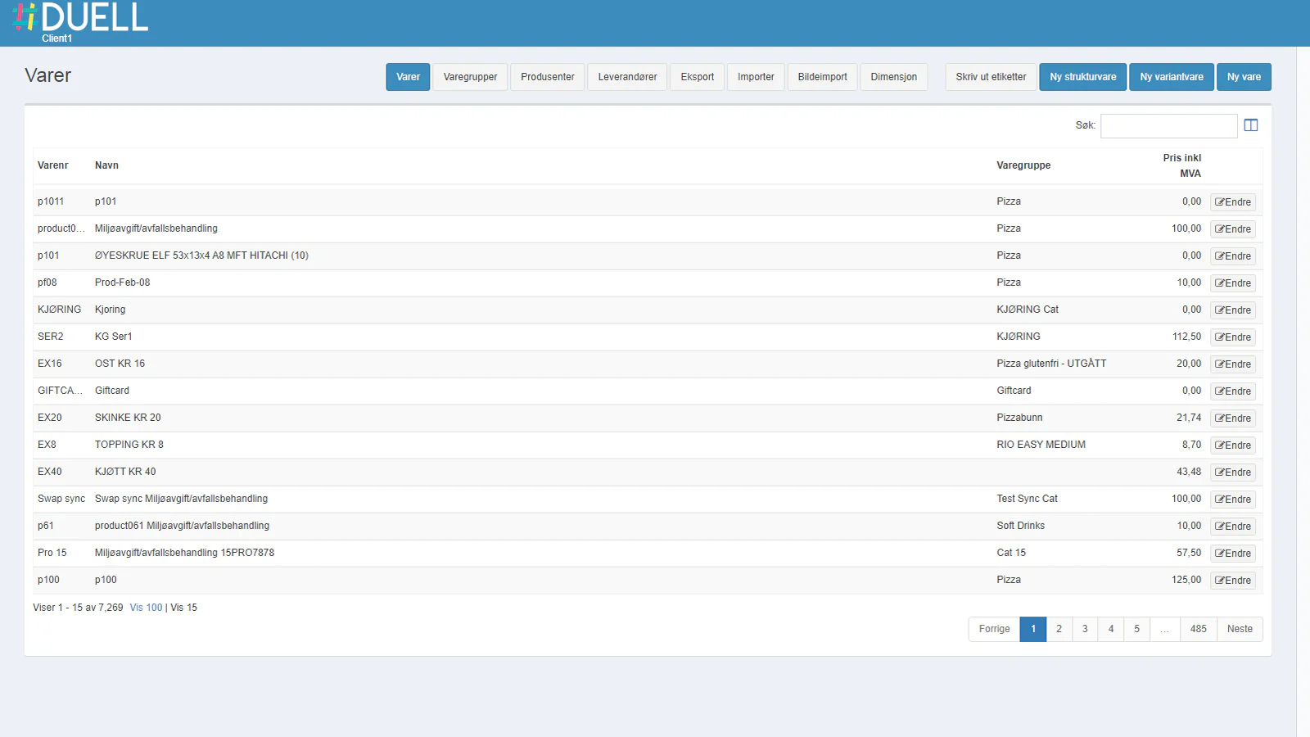Open the edit button for TOPPING KR 8
The height and width of the screenshot is (737, 1310).
1232,445
